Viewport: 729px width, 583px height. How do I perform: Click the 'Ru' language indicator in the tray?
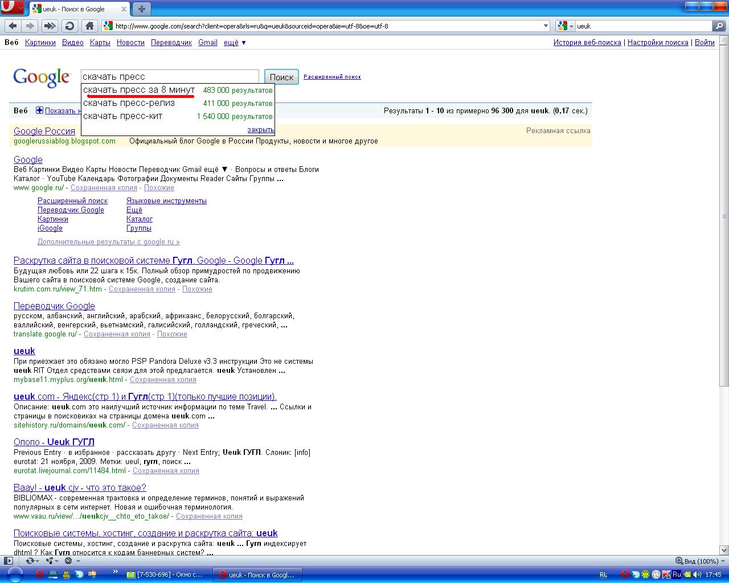coord(677,574)
